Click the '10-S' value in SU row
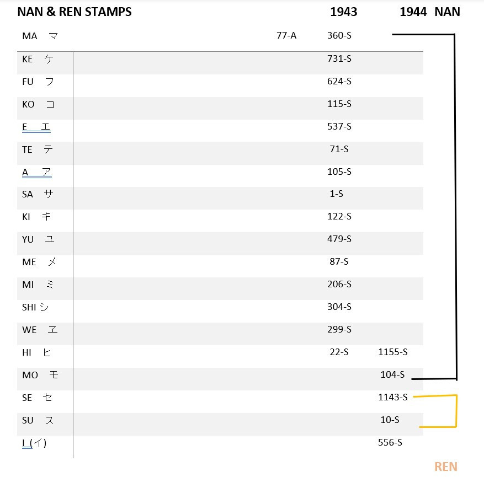484x477 pixels. 390,420
